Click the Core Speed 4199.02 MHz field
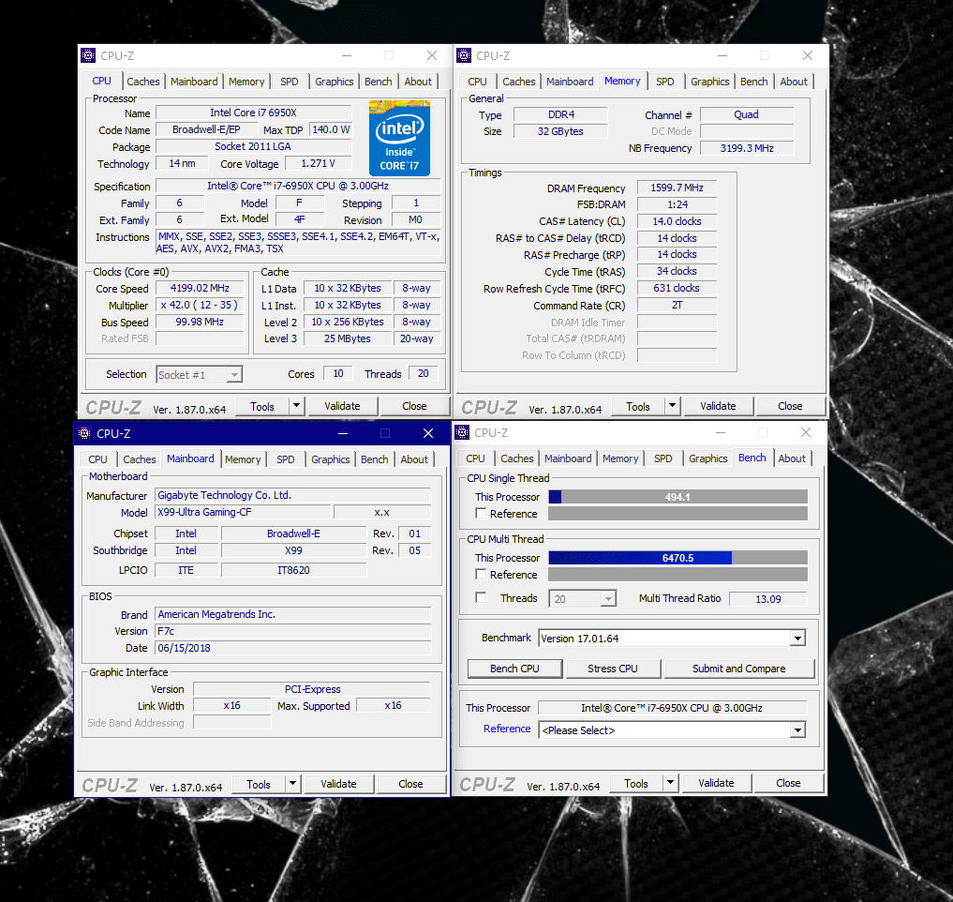The image size is (953, 902). [x=200, y=288]
